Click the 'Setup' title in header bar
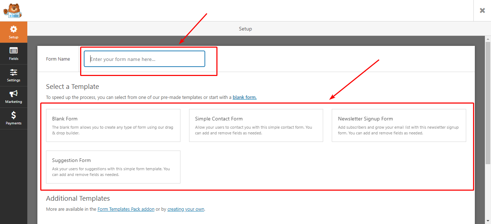Image resolution: width=491 pixels, height=224 pixels. 245,29
